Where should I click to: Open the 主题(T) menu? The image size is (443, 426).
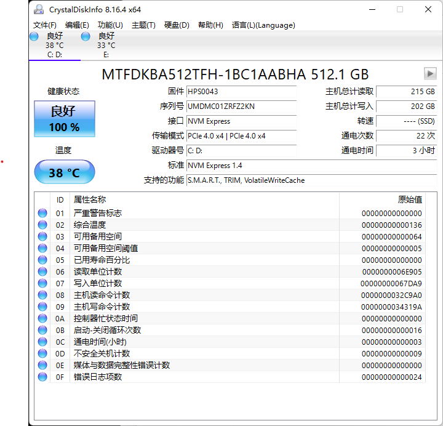[x=143, y=25]
